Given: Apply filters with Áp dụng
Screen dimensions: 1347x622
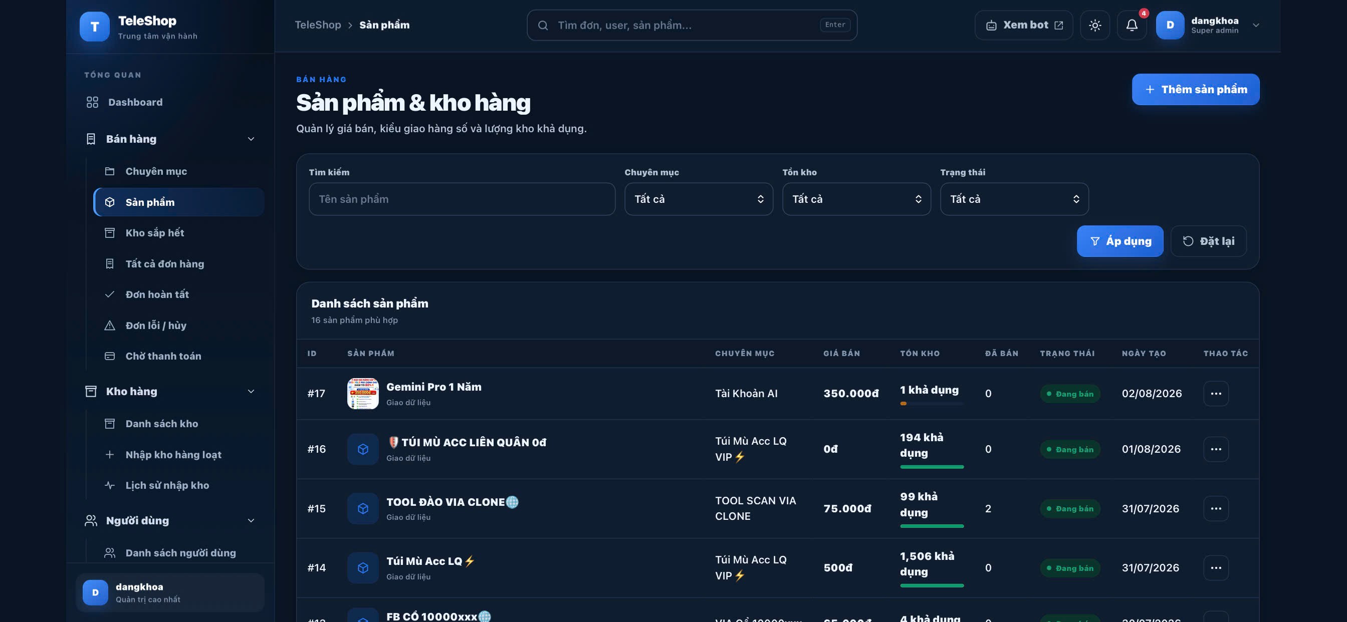Looking at the screenshot, I should point(1120,241).
